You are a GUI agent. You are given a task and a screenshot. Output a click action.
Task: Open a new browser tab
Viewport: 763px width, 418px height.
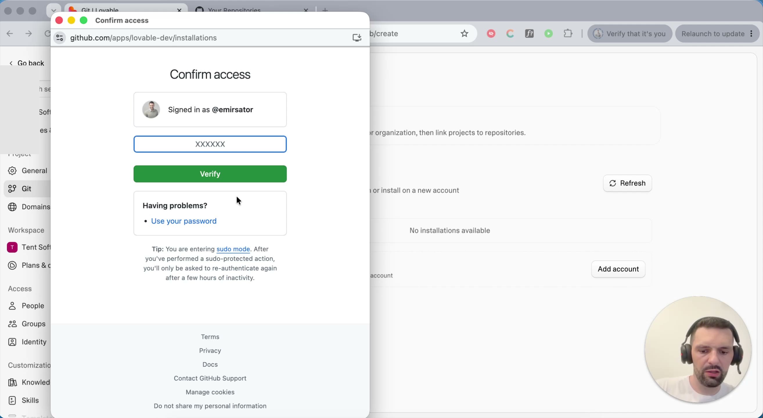coord(325,10)
